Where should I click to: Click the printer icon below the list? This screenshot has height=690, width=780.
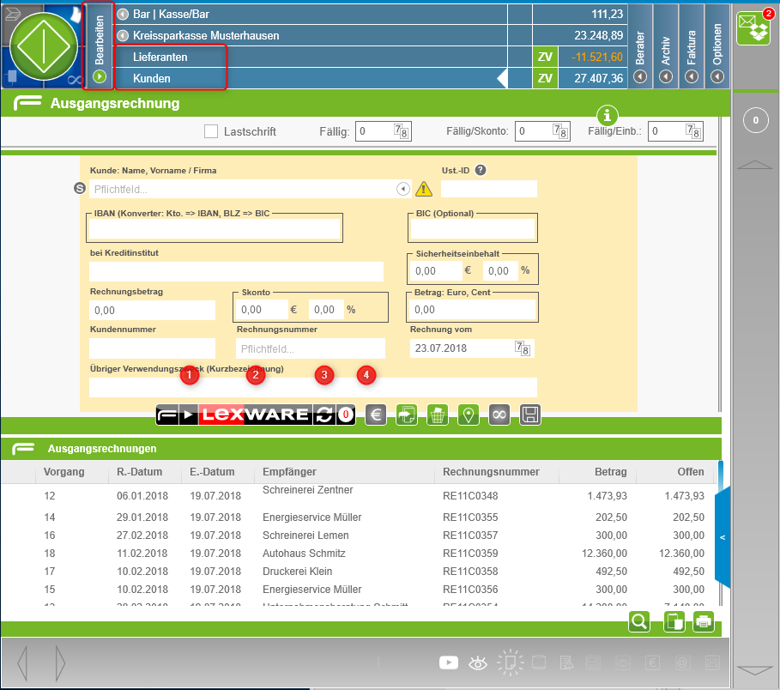[x=704, y=621]
